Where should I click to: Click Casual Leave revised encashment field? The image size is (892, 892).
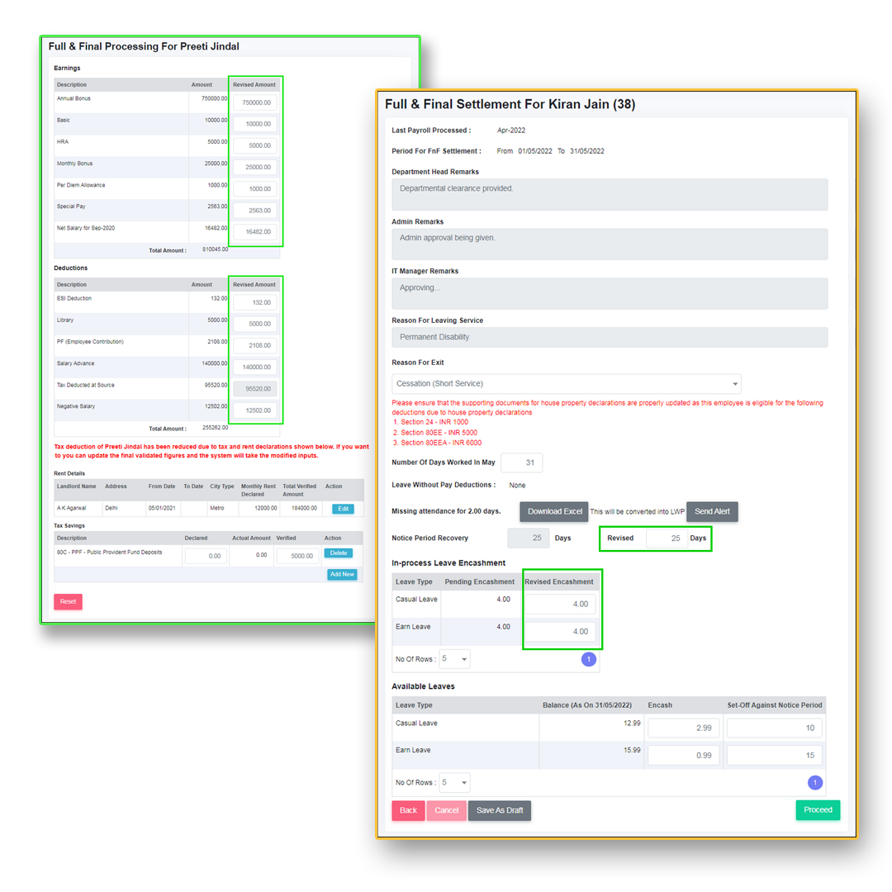click(x=559, y=604)
